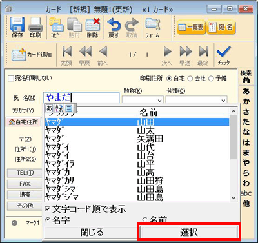Click the IME list menu icon
Screen dimensions: 258x243
pos(69,108)
